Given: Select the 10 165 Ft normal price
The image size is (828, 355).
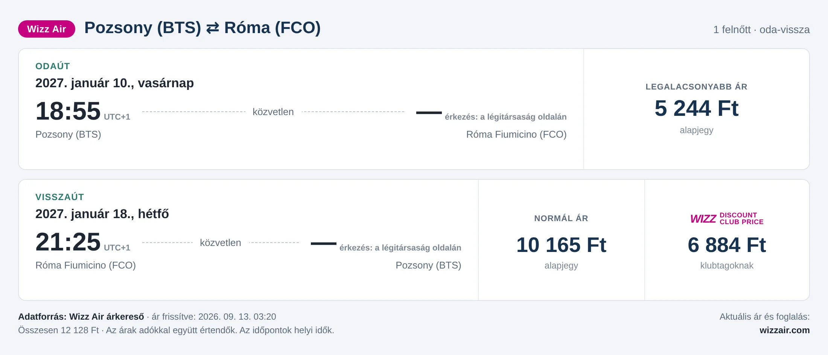Looking at the screenshot, I should pos(561,245).
